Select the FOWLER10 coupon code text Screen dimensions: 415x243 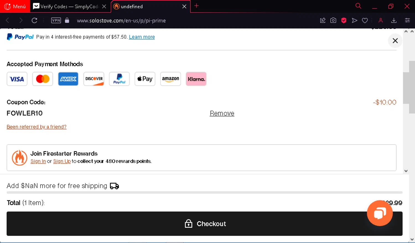coord(25,113)
